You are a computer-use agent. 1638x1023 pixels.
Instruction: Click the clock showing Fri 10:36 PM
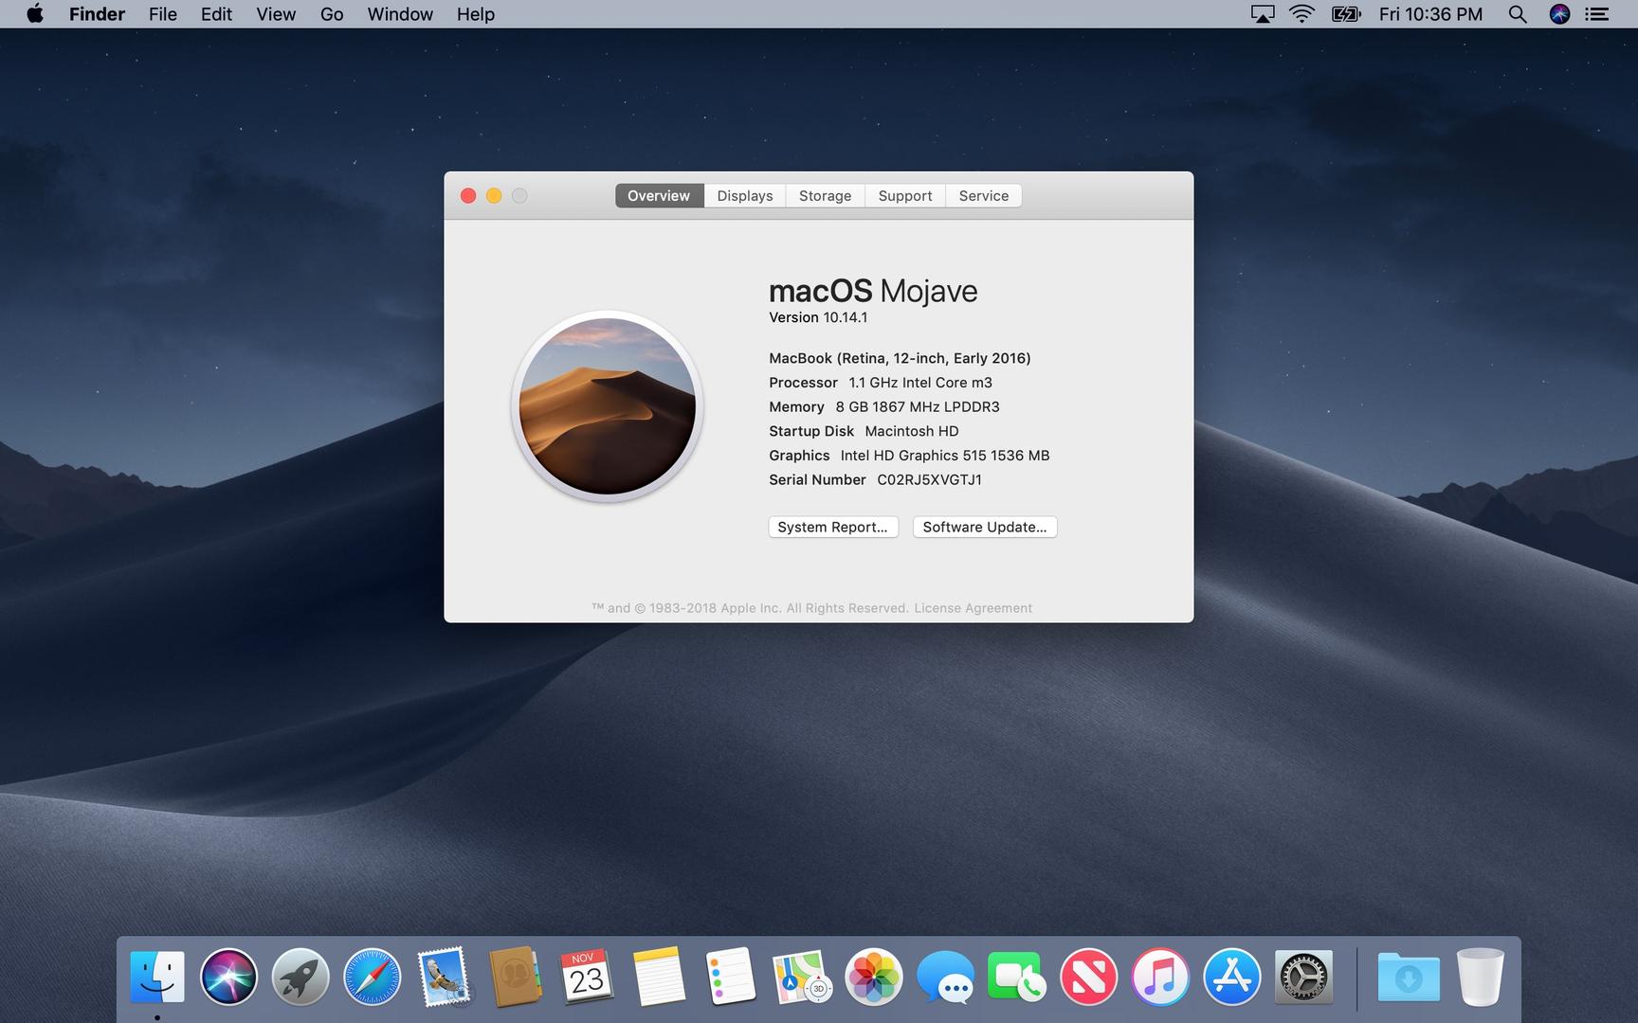[x=1430, y=14]
